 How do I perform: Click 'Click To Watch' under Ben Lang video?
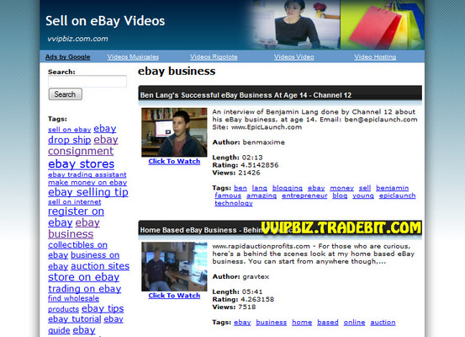click(174, 162)
